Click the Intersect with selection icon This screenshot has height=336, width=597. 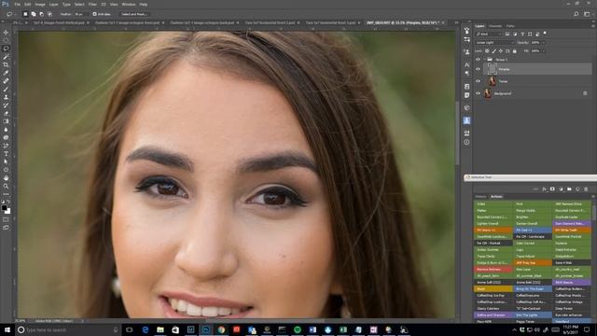pos(49,14)
